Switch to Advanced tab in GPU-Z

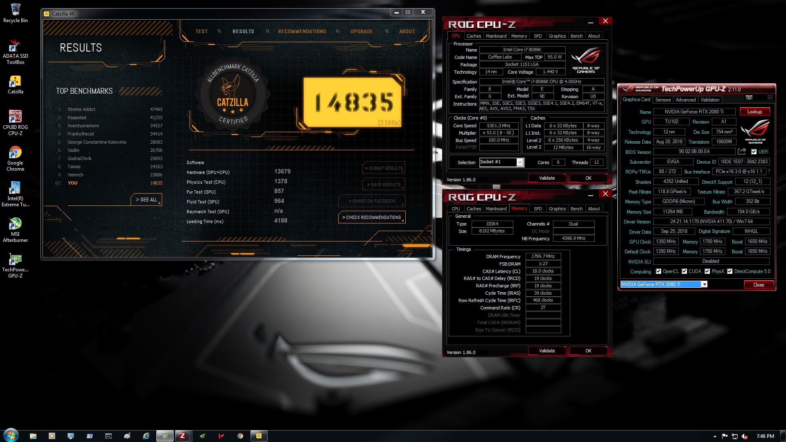(x=686, y=100)
